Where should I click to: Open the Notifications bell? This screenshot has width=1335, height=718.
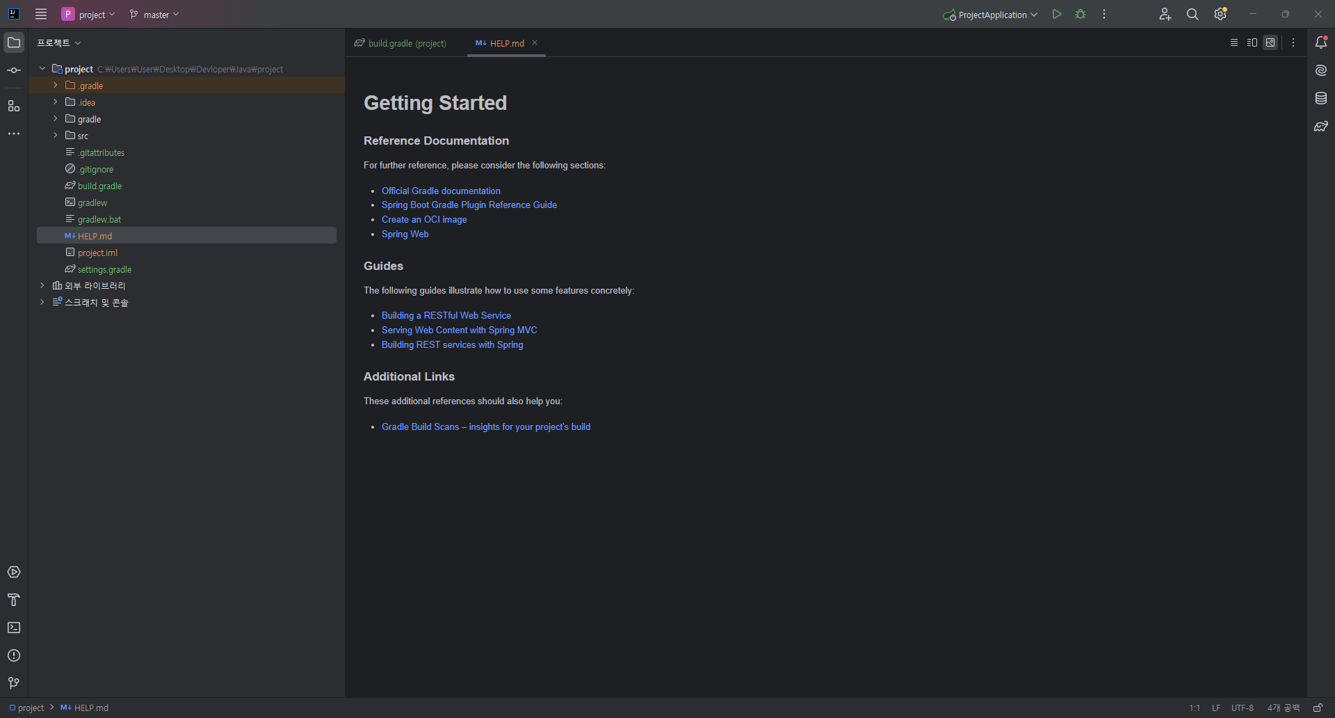[x=1321, y=42]
